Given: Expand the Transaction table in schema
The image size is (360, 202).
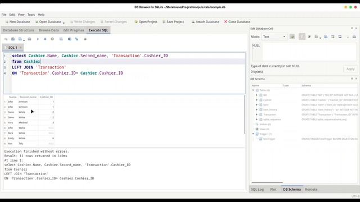Looking at the screenshot, I should point(257,114).
